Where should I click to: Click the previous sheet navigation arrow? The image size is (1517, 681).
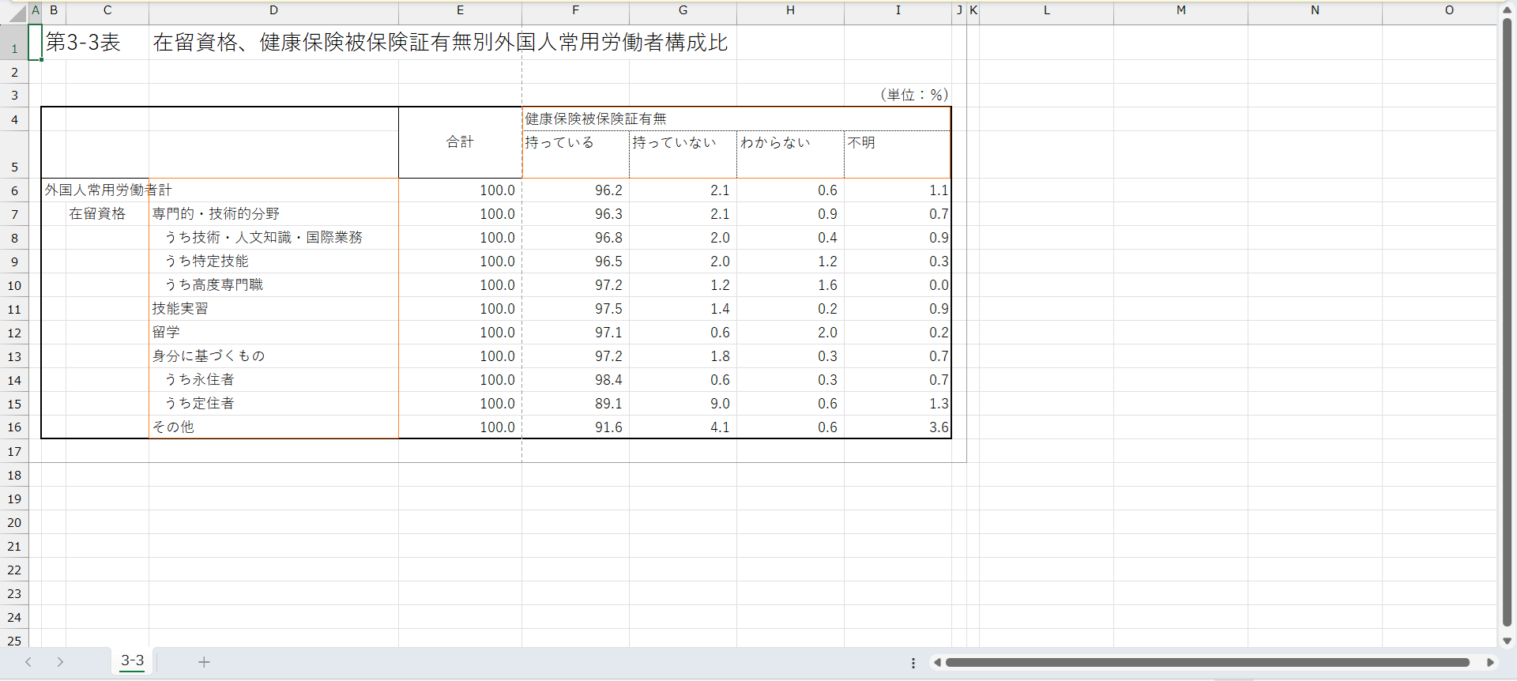point(28,662)
